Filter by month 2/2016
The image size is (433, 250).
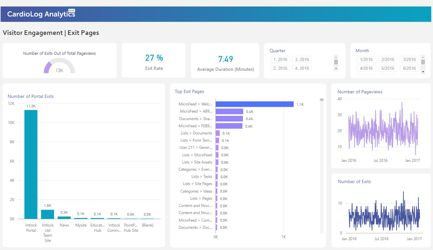tap(388, 59)
